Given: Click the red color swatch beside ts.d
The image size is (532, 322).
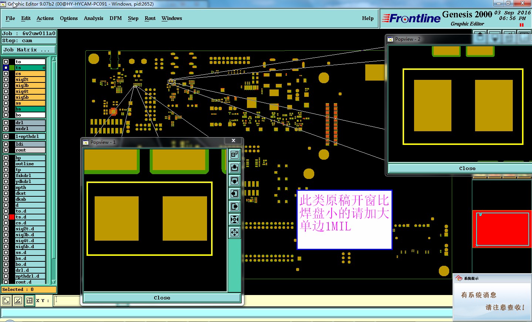Looking at the screenshot, I should (x=12, y=217).
